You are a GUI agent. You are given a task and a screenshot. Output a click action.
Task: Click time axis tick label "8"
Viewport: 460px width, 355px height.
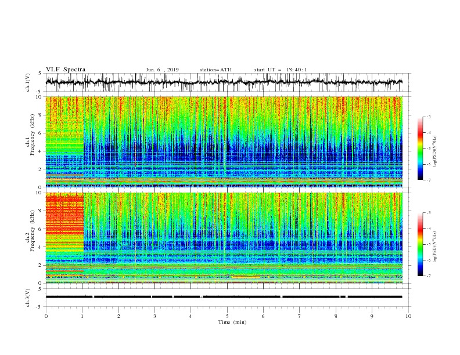pos(336,316)
